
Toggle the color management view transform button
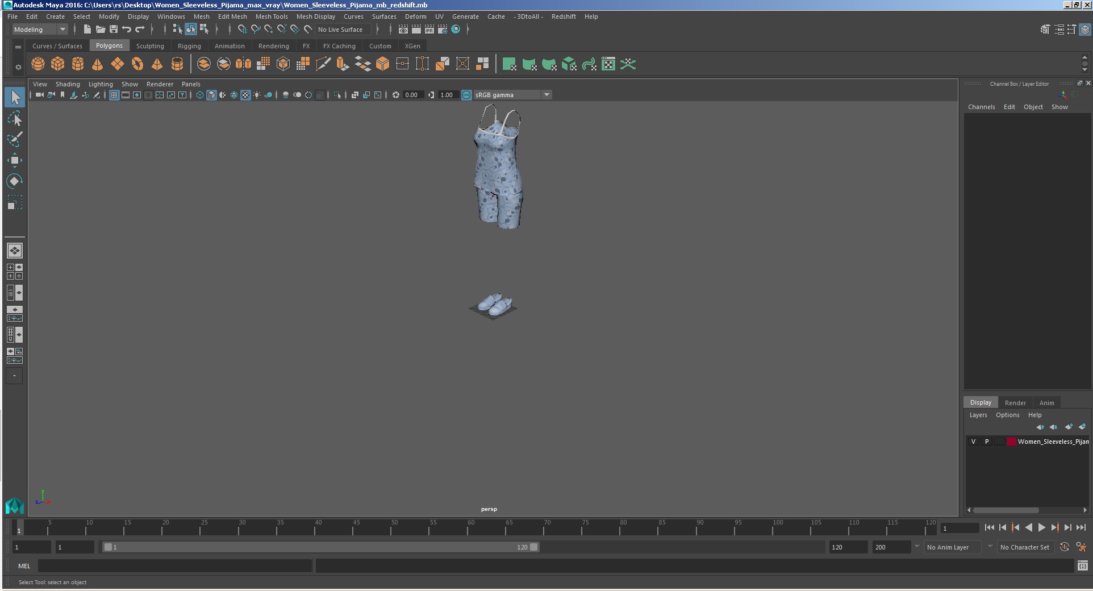coord(466,95)
